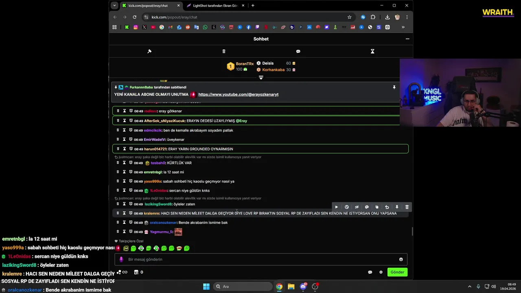Click the emote image posted by Yagmurmu_5
This screenshot has width=521, height=293.
pos(178,232)
